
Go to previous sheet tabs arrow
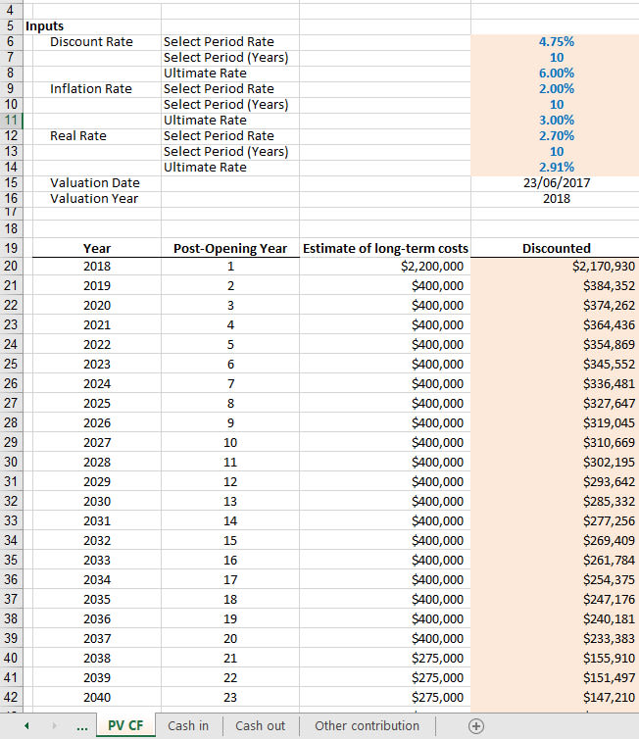tap(26, 726)
